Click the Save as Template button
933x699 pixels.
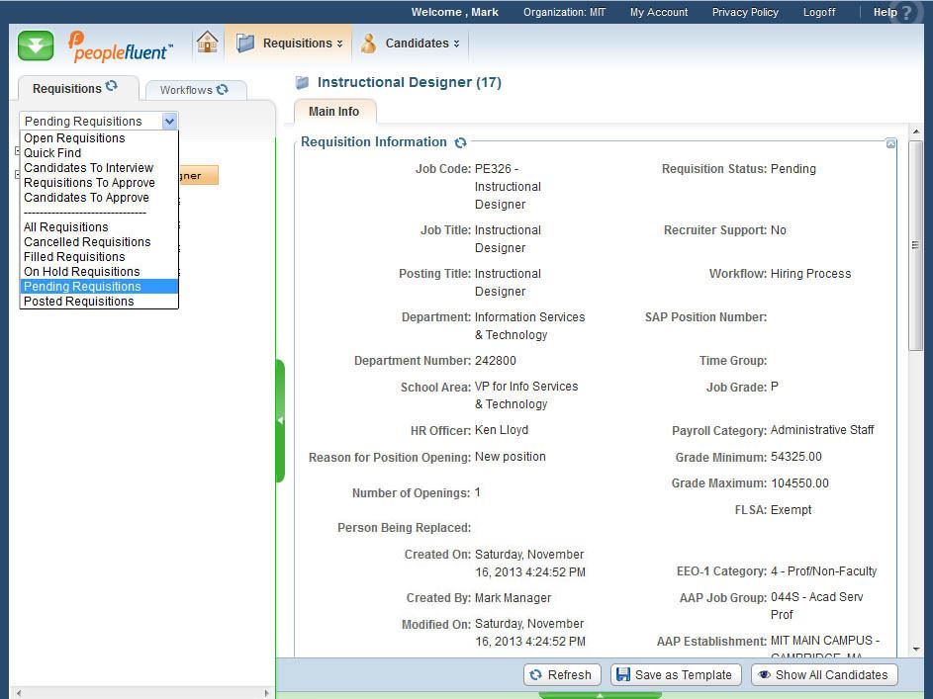(674, 675)
